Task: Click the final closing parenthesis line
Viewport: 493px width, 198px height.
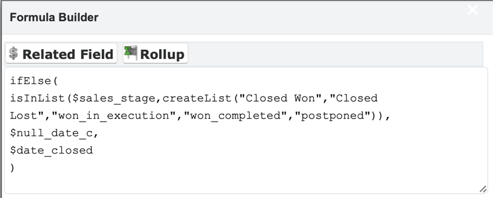Action: (x=13, y=166)
